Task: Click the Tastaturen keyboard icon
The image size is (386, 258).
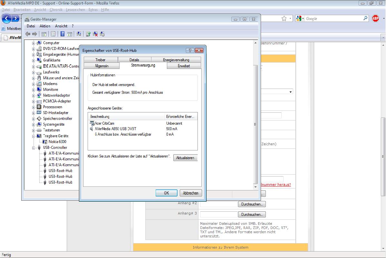Action: [39, 130]
